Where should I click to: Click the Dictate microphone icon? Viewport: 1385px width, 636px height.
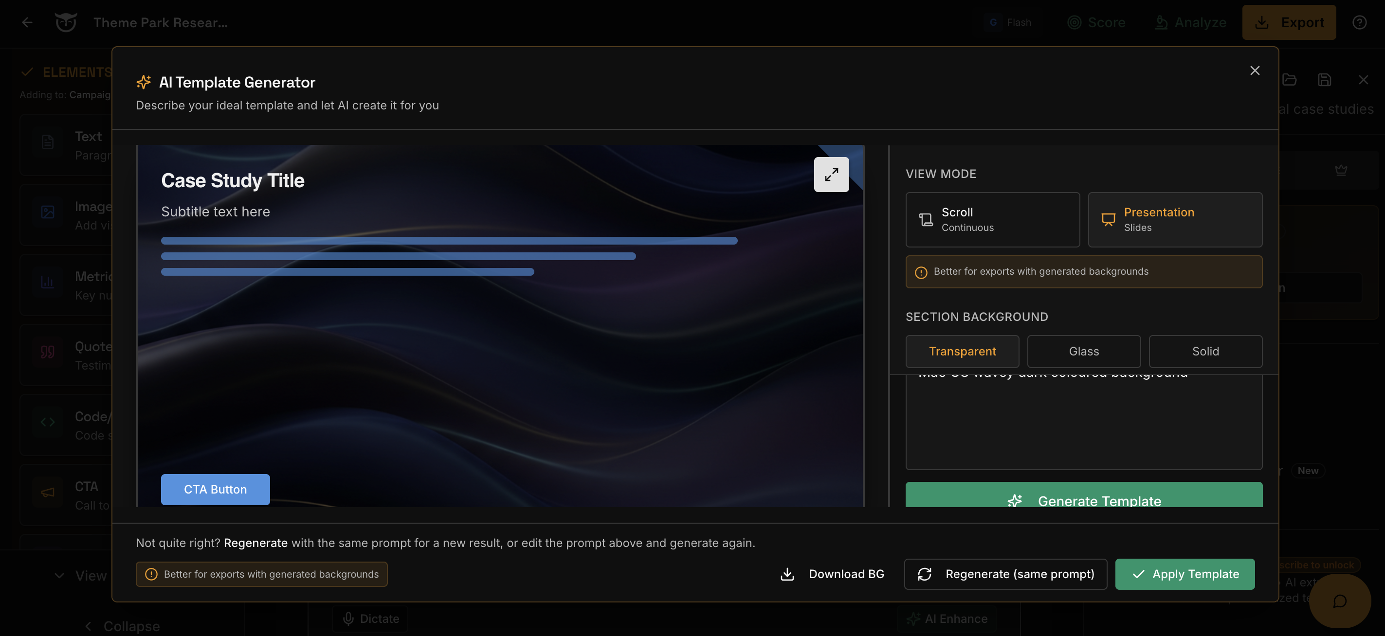pos(349,618)
